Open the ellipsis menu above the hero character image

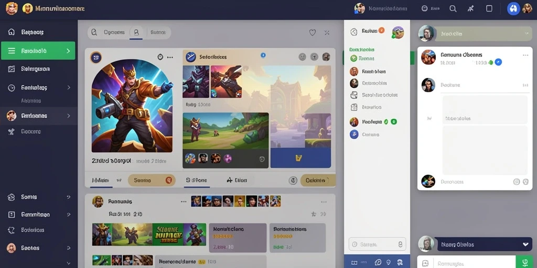[170, 57]
